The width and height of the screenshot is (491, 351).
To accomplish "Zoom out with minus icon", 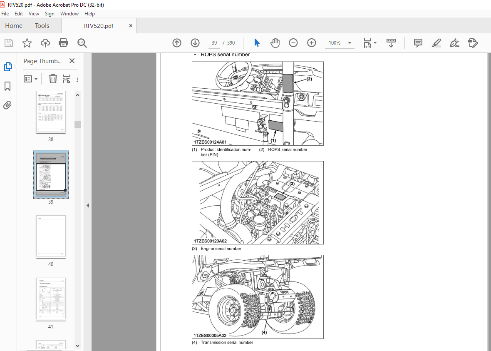I will click(x=293, y=43).
